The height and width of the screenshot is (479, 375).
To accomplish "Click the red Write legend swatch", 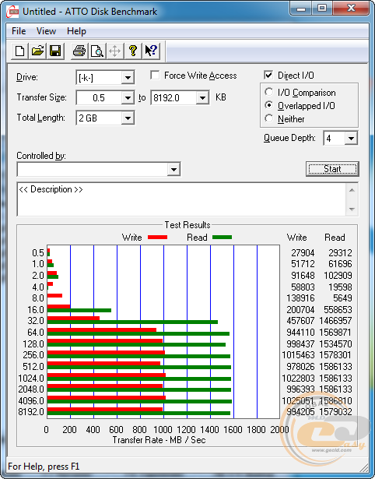I will pyautogui.click(x=157, y=238).
